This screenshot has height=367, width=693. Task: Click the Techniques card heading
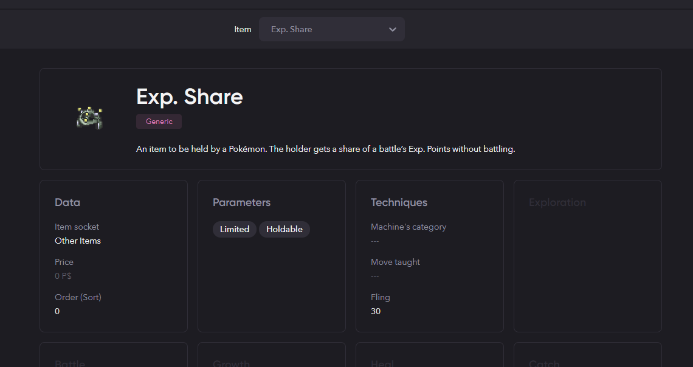(399, 202)
